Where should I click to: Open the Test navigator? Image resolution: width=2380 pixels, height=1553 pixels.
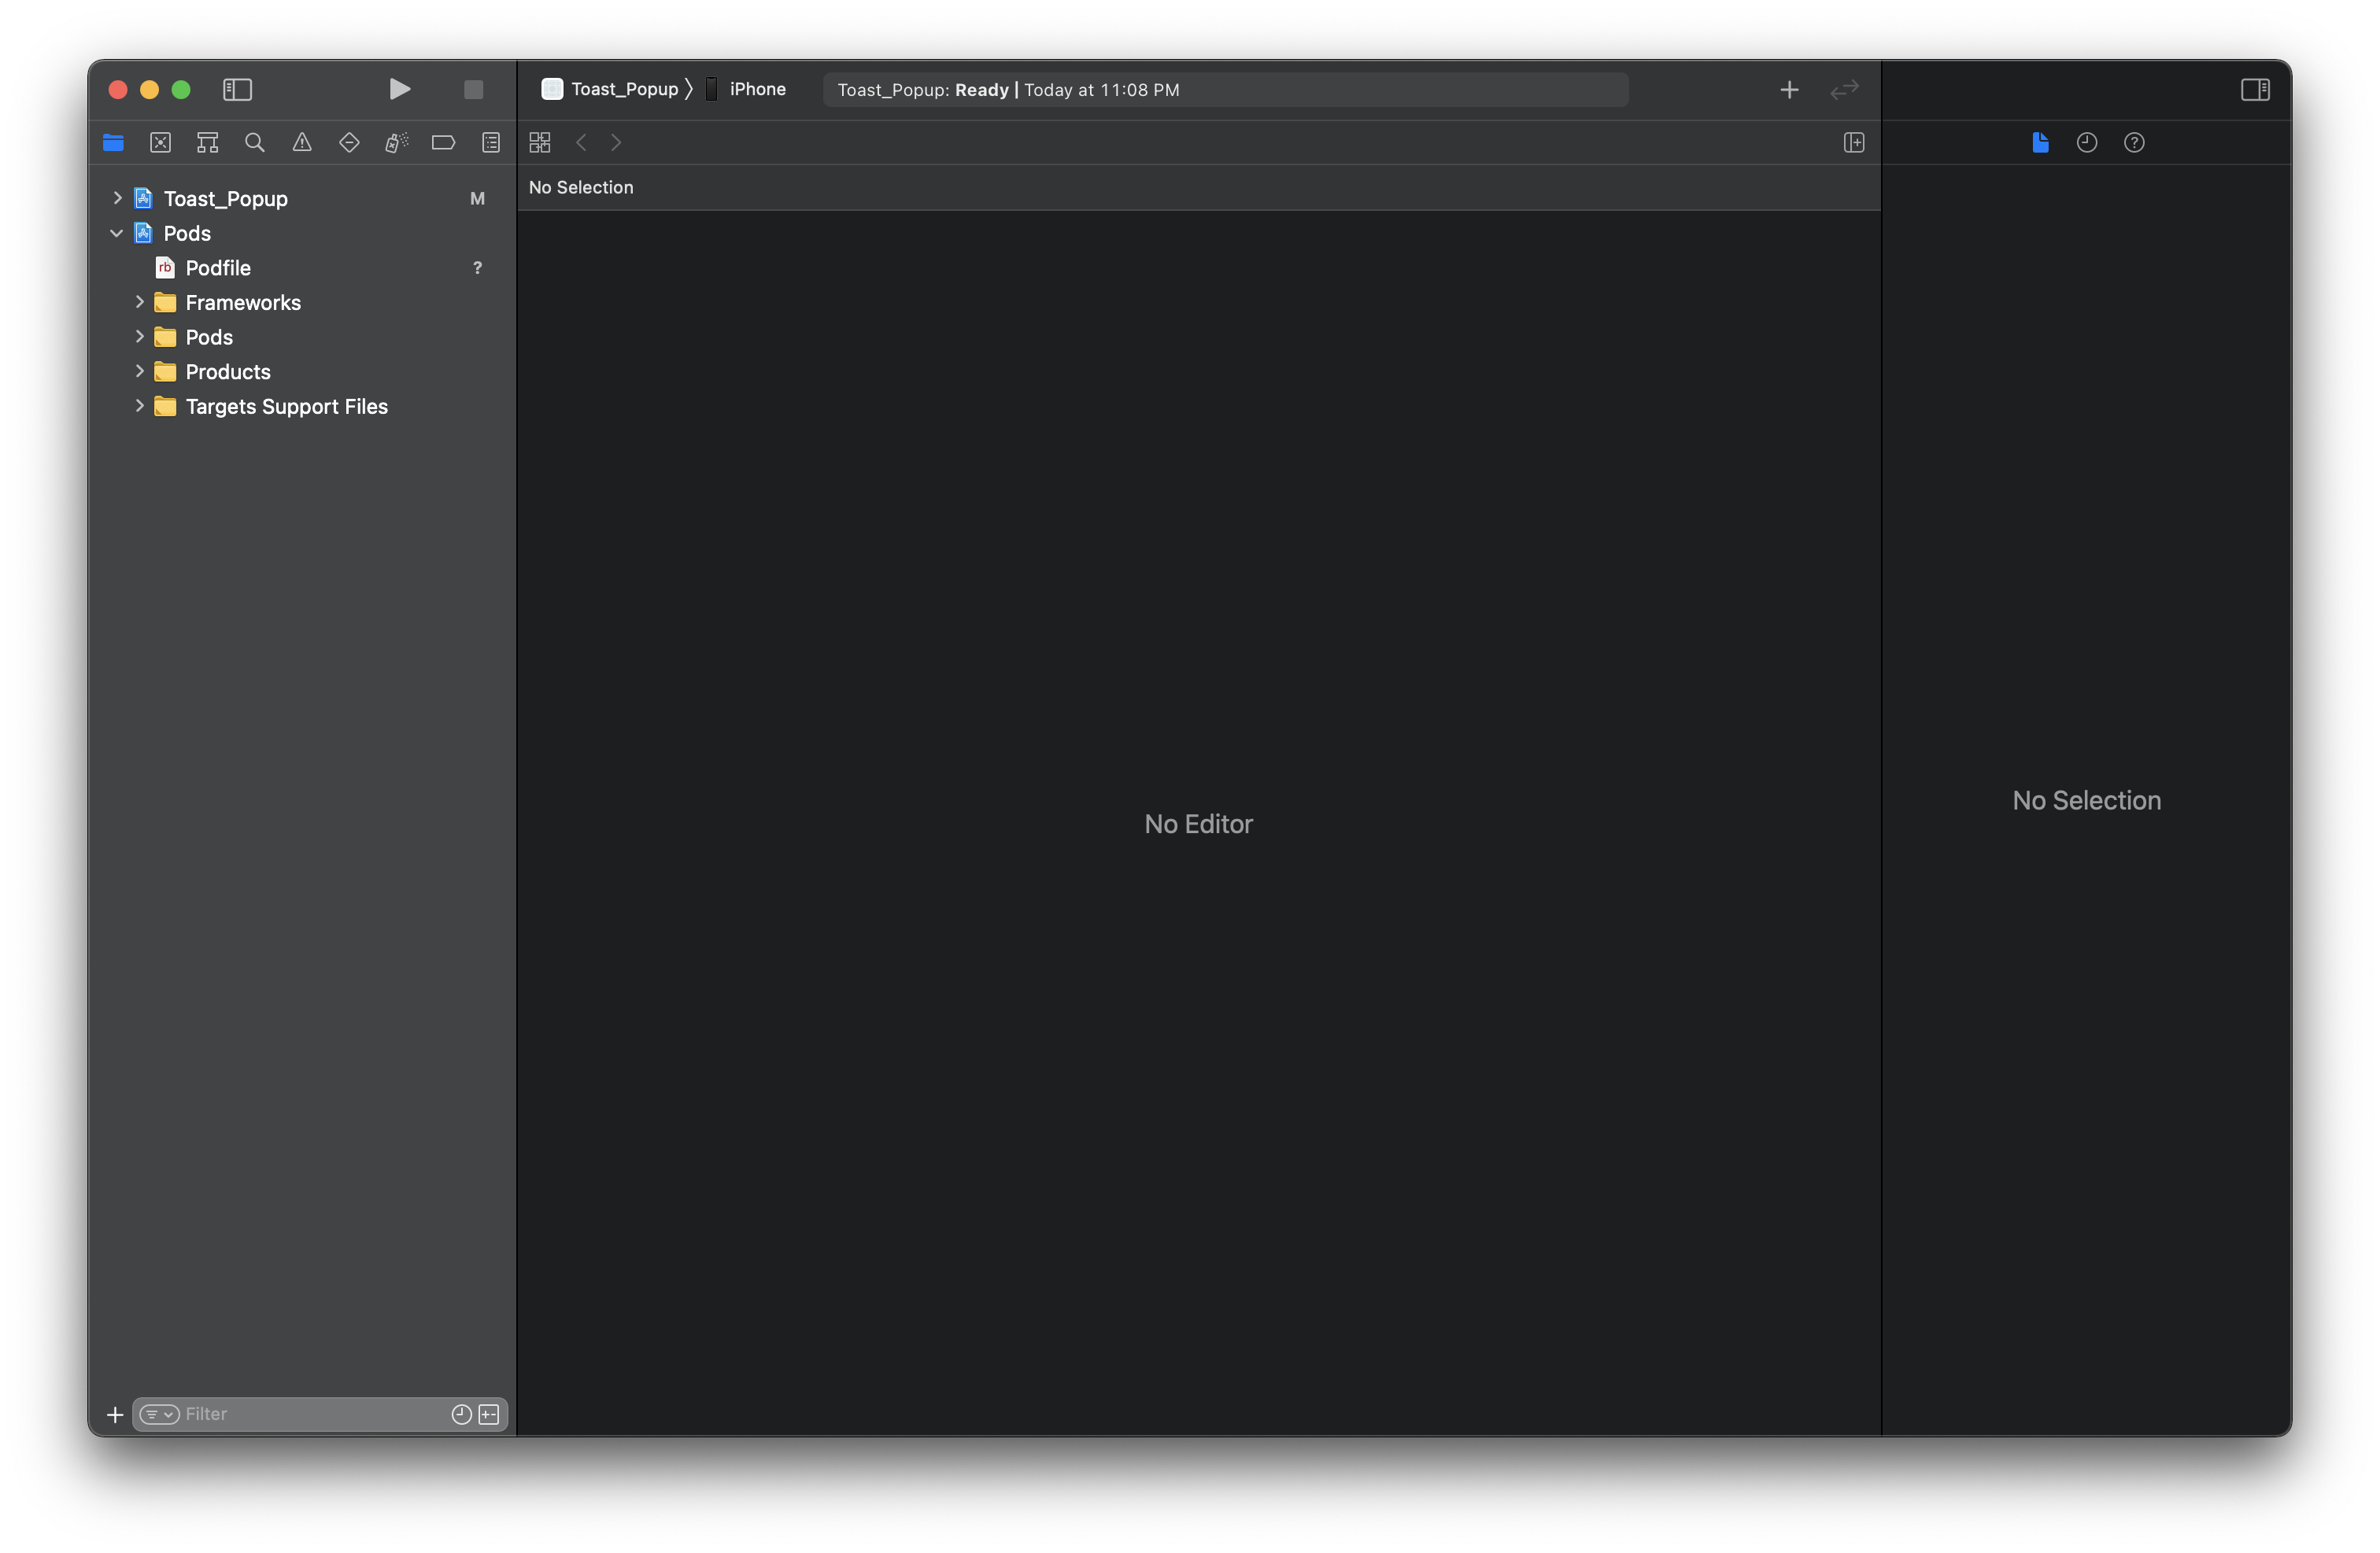click(349, 143)
